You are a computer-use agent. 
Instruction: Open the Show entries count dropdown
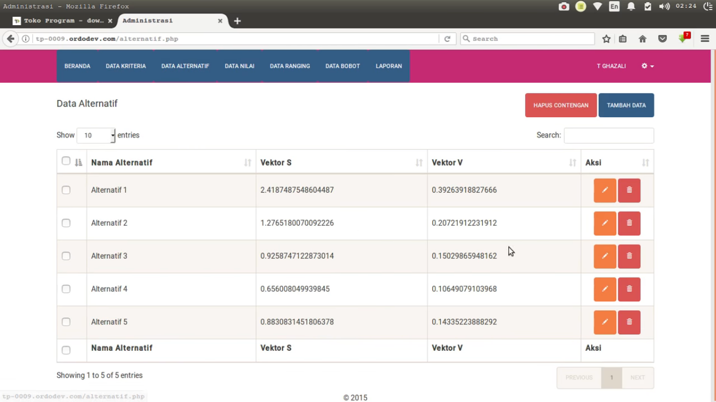click(96, 136)
